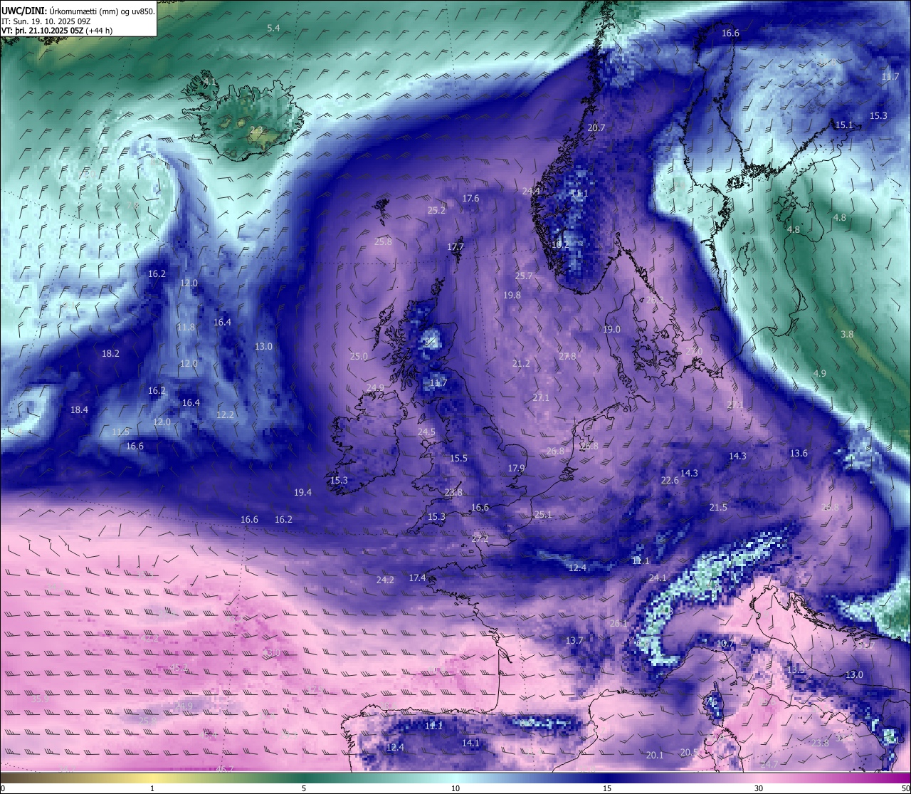Click the 25.8 value label
The image size is (911, 794).
coord(383,241)
